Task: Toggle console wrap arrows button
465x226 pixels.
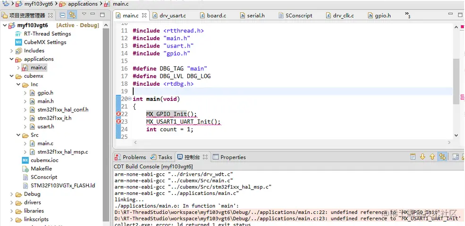Action: pos(442,156)
